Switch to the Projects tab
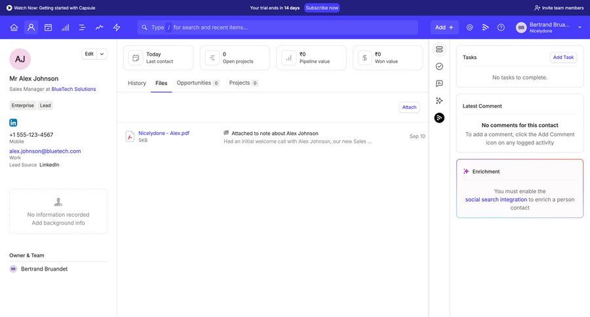Image resolution: width=590 pixels, height=317 pixels. pyautogui.click(x=243, y=83)
